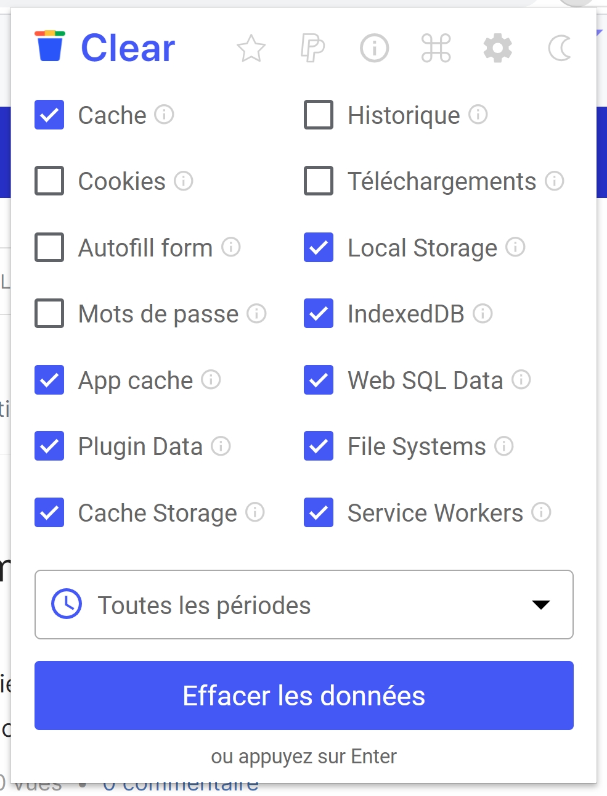Show info for Service Workers option
607x796 pixels.
[541, 512]
